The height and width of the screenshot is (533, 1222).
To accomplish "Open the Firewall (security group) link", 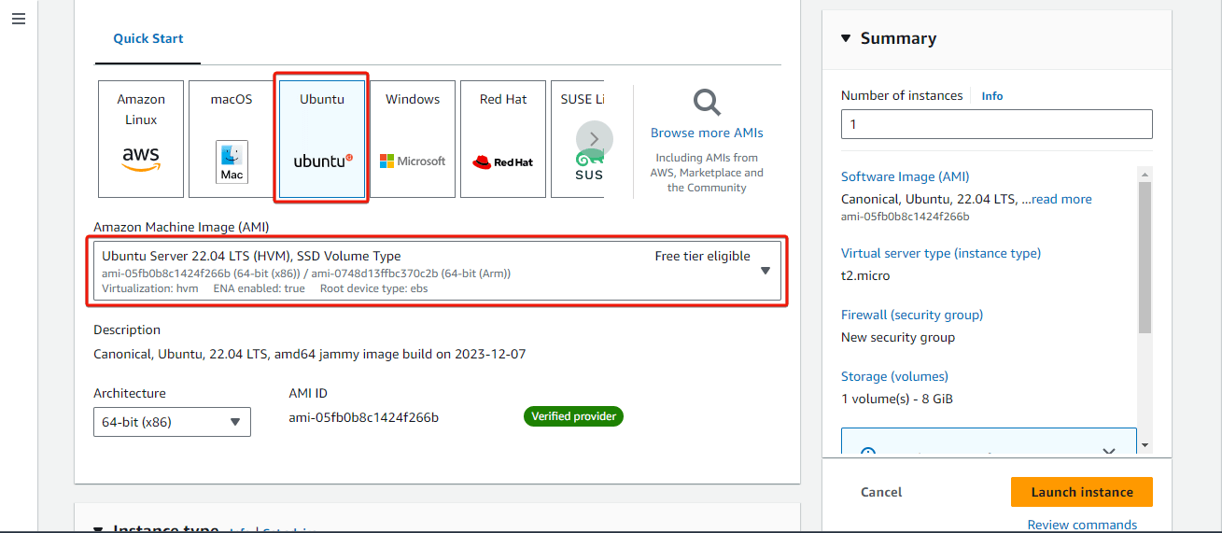I will click(x=912, y=315).
